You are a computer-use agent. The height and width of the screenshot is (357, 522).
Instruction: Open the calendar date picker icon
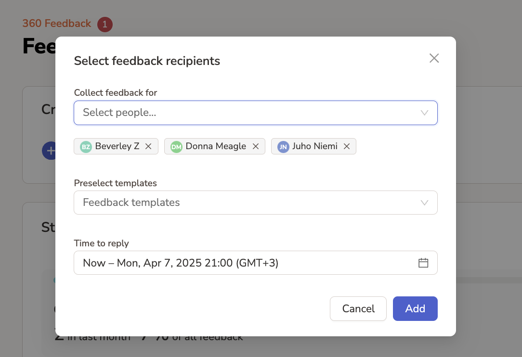[x=423, y=263]
